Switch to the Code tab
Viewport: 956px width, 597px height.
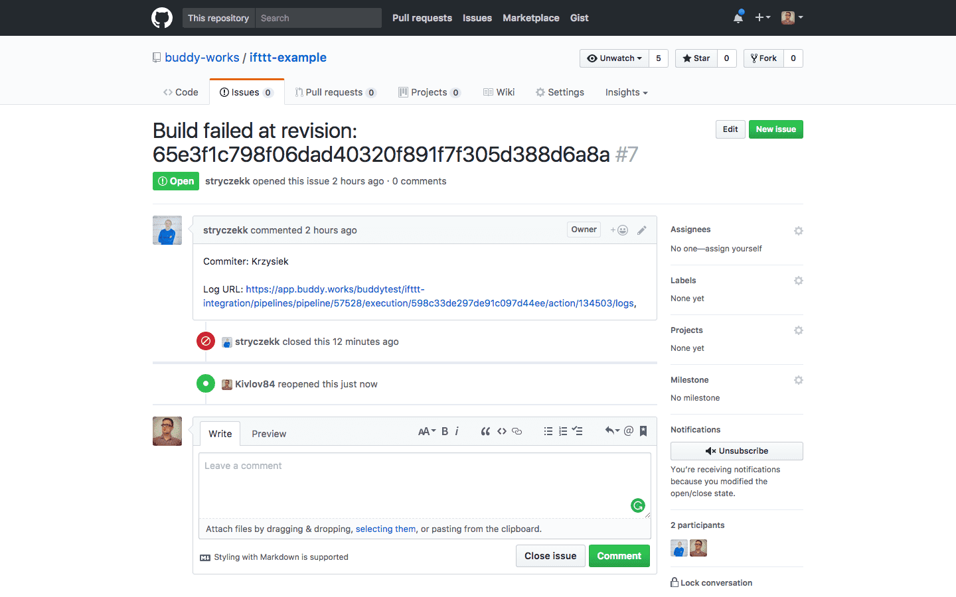(181, 92)
